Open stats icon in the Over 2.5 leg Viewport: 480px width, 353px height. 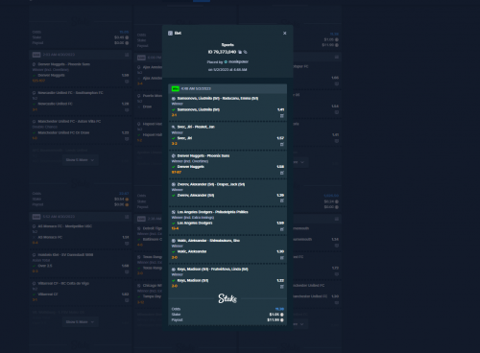tap(127, 271)
